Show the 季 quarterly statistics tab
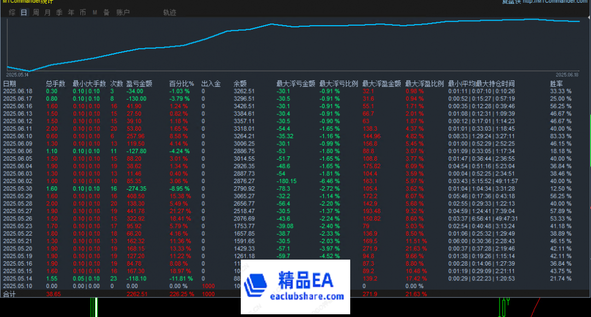This screenshot has width=591, height=317. (59, 12)
